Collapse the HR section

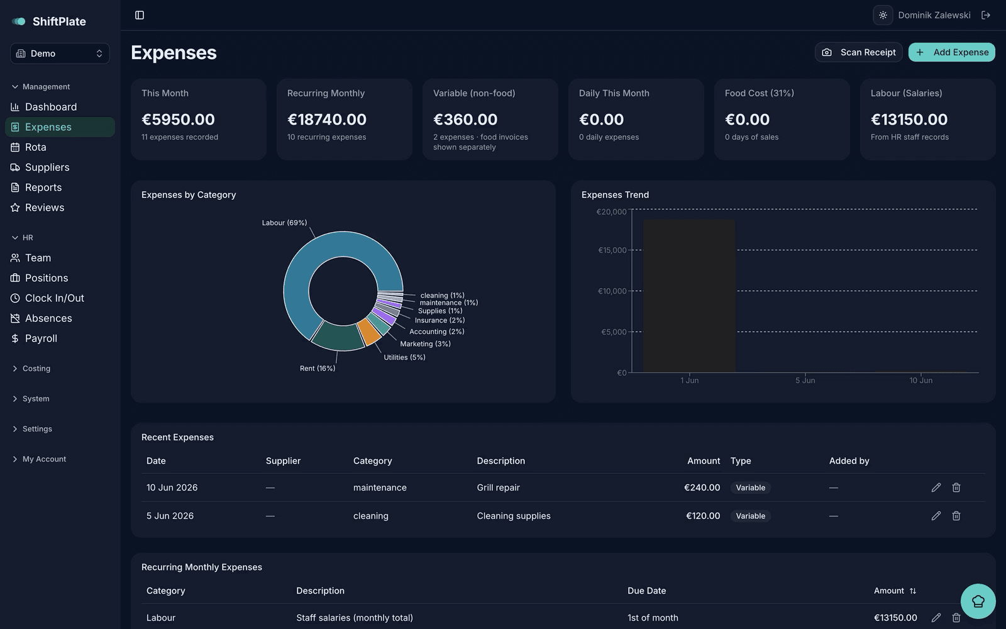click(x=23, y=238)
